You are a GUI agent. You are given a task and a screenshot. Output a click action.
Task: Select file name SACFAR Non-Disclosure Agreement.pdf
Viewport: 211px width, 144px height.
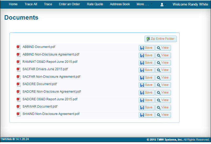point(51,76)
